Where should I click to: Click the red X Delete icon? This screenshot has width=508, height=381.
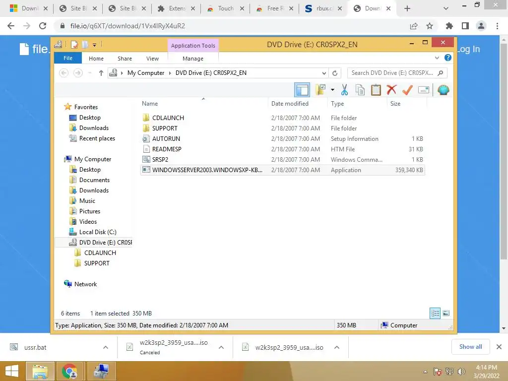pos(391,90)
